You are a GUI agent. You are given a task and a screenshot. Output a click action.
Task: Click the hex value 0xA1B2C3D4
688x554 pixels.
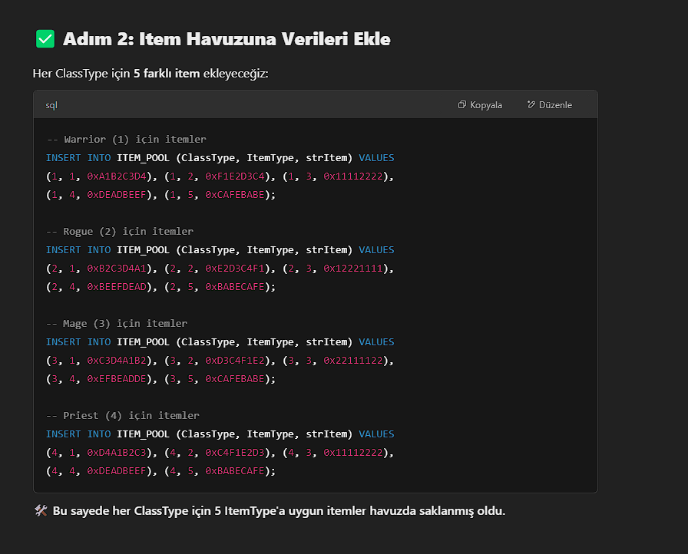pos(116,176)
